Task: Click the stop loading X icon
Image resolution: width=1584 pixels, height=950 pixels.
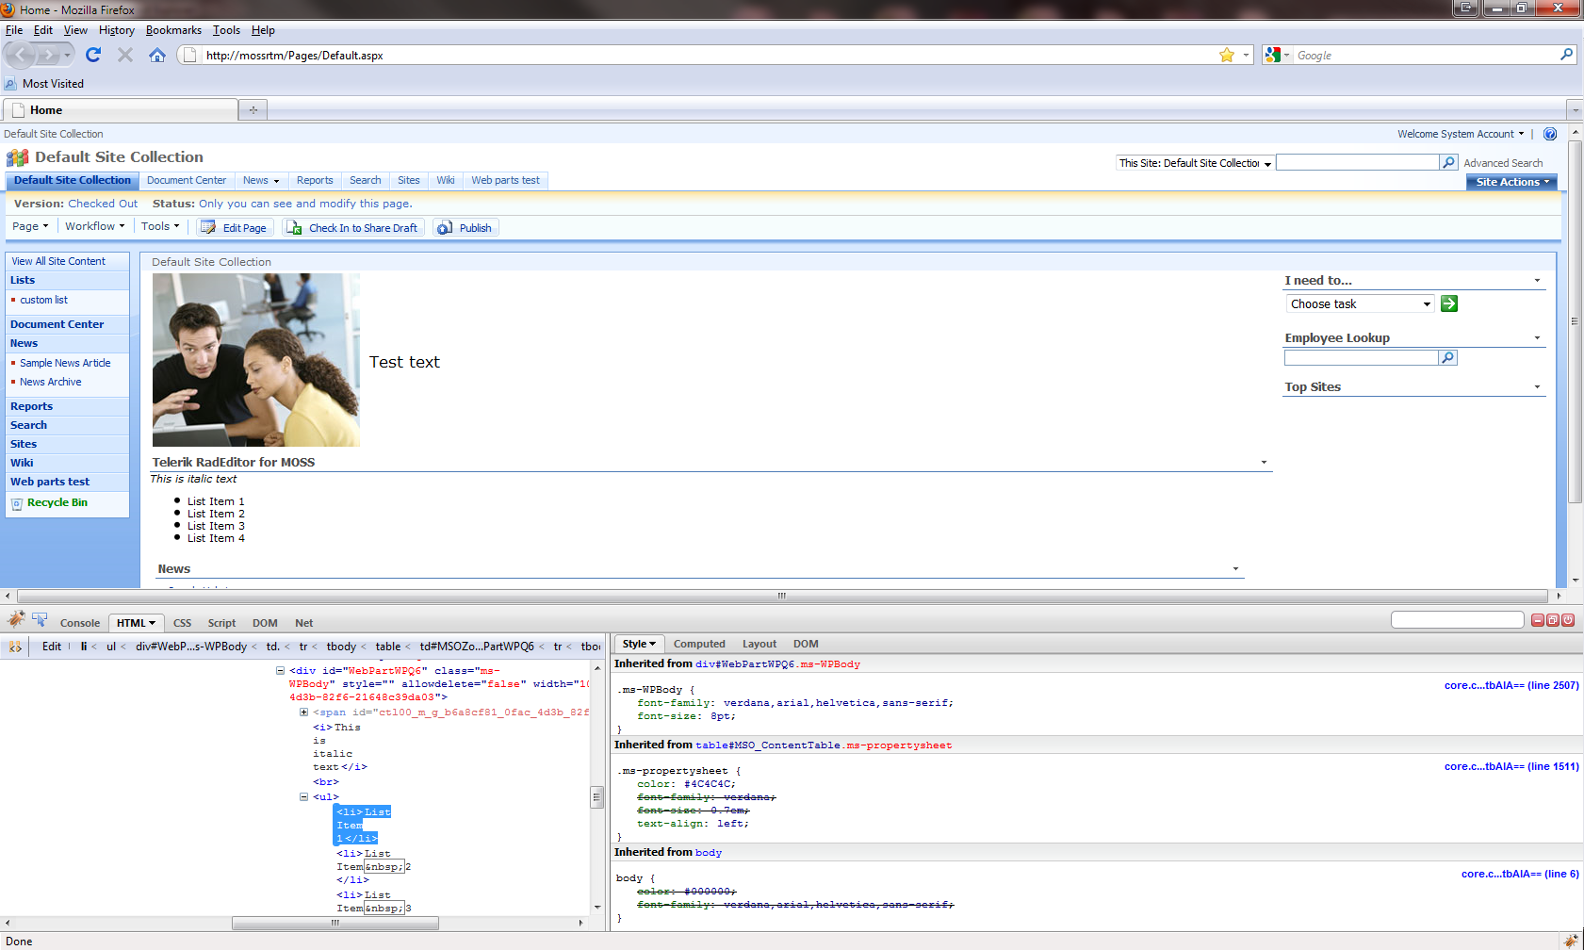Action: pos(124,55)
